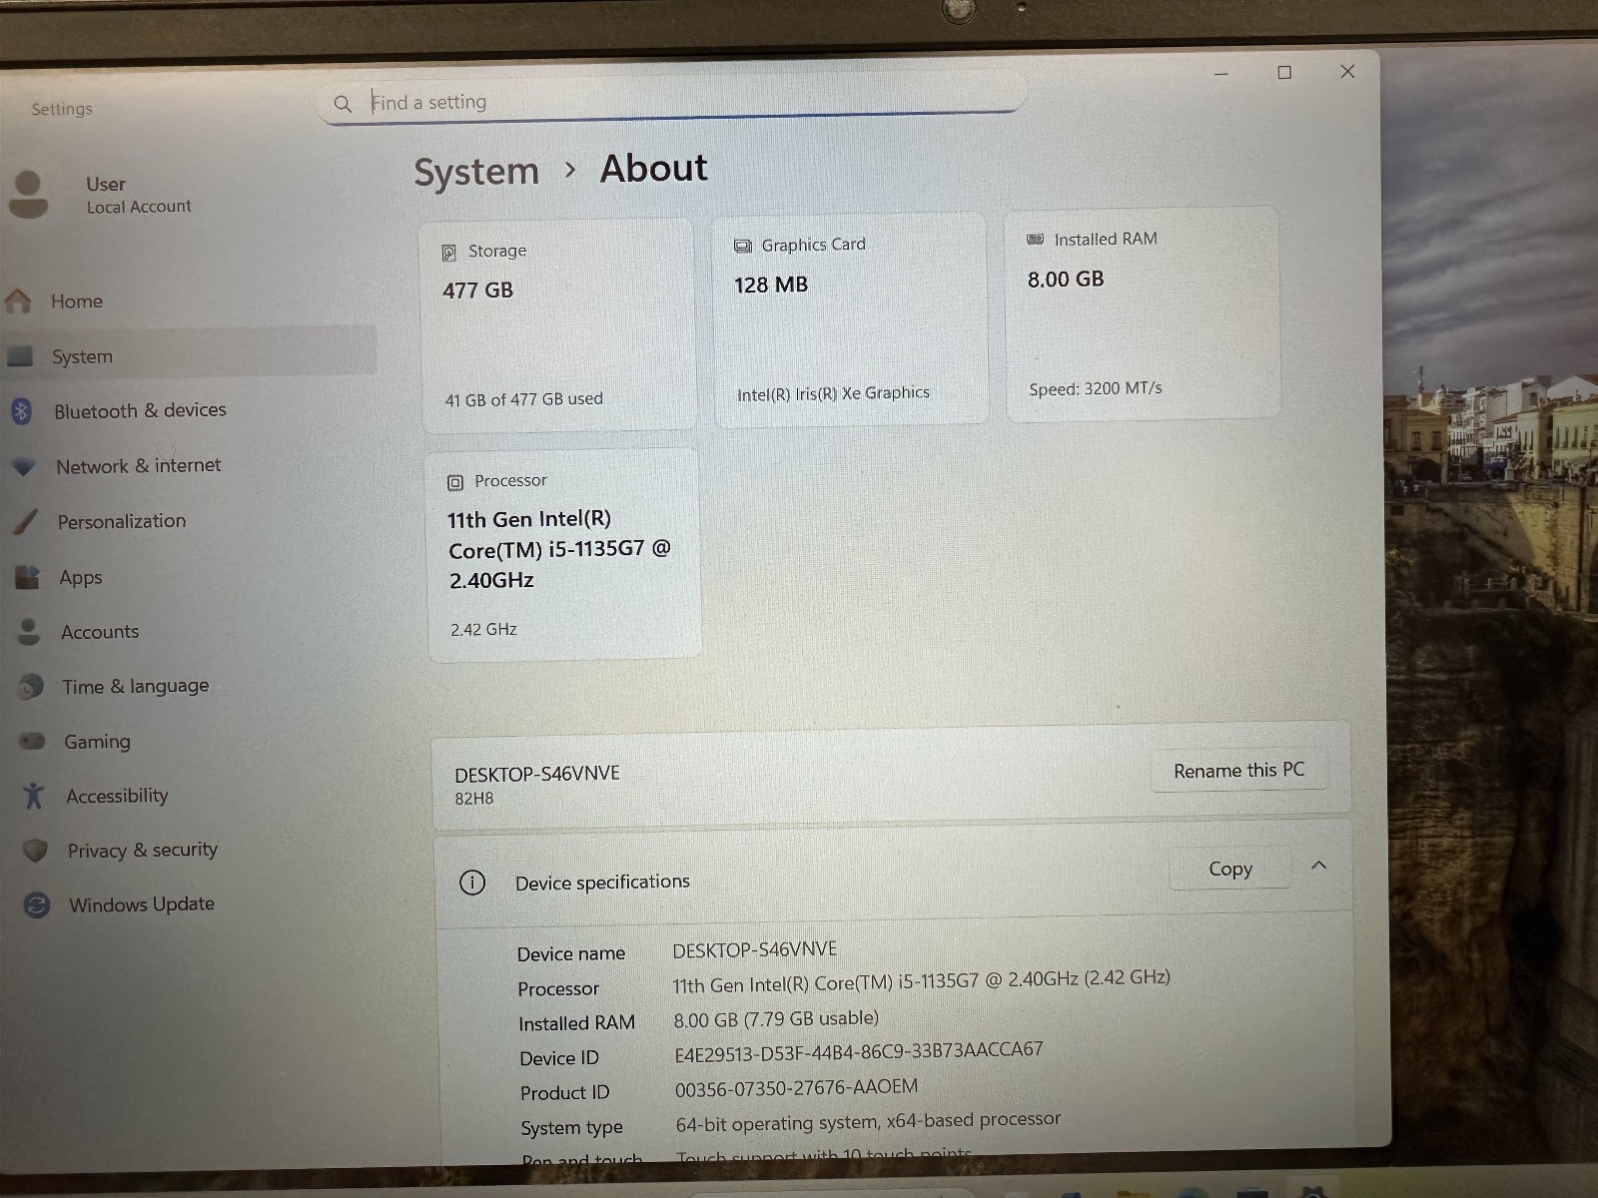Click the Graphics Card monitor icon

(x=743, y=246)
